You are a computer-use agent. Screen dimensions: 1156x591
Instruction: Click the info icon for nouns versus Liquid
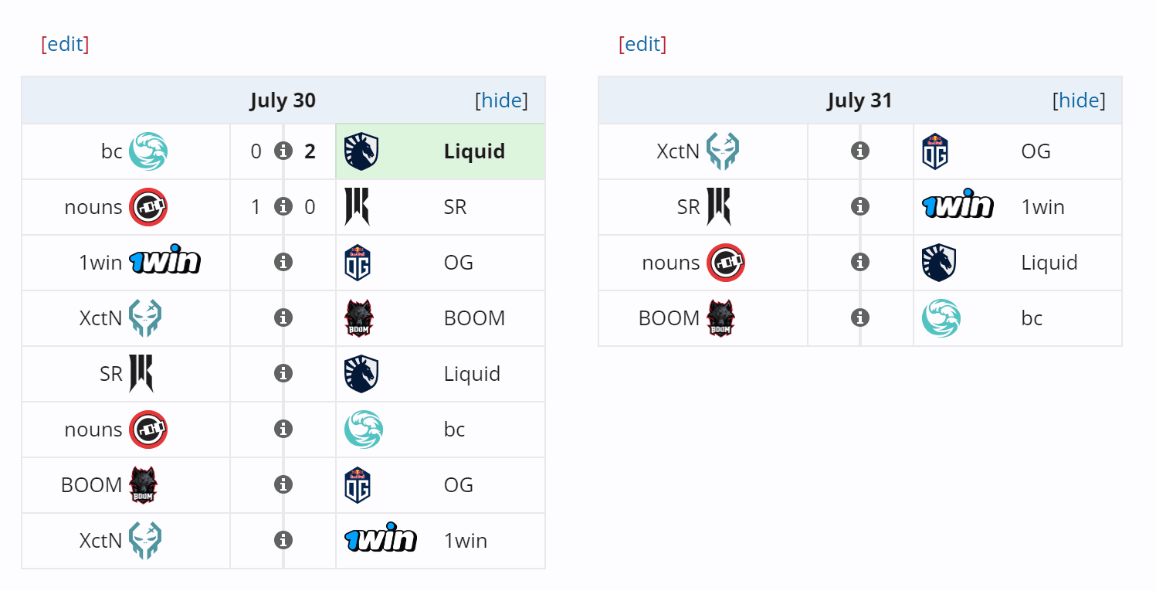(x=859, y=263)
